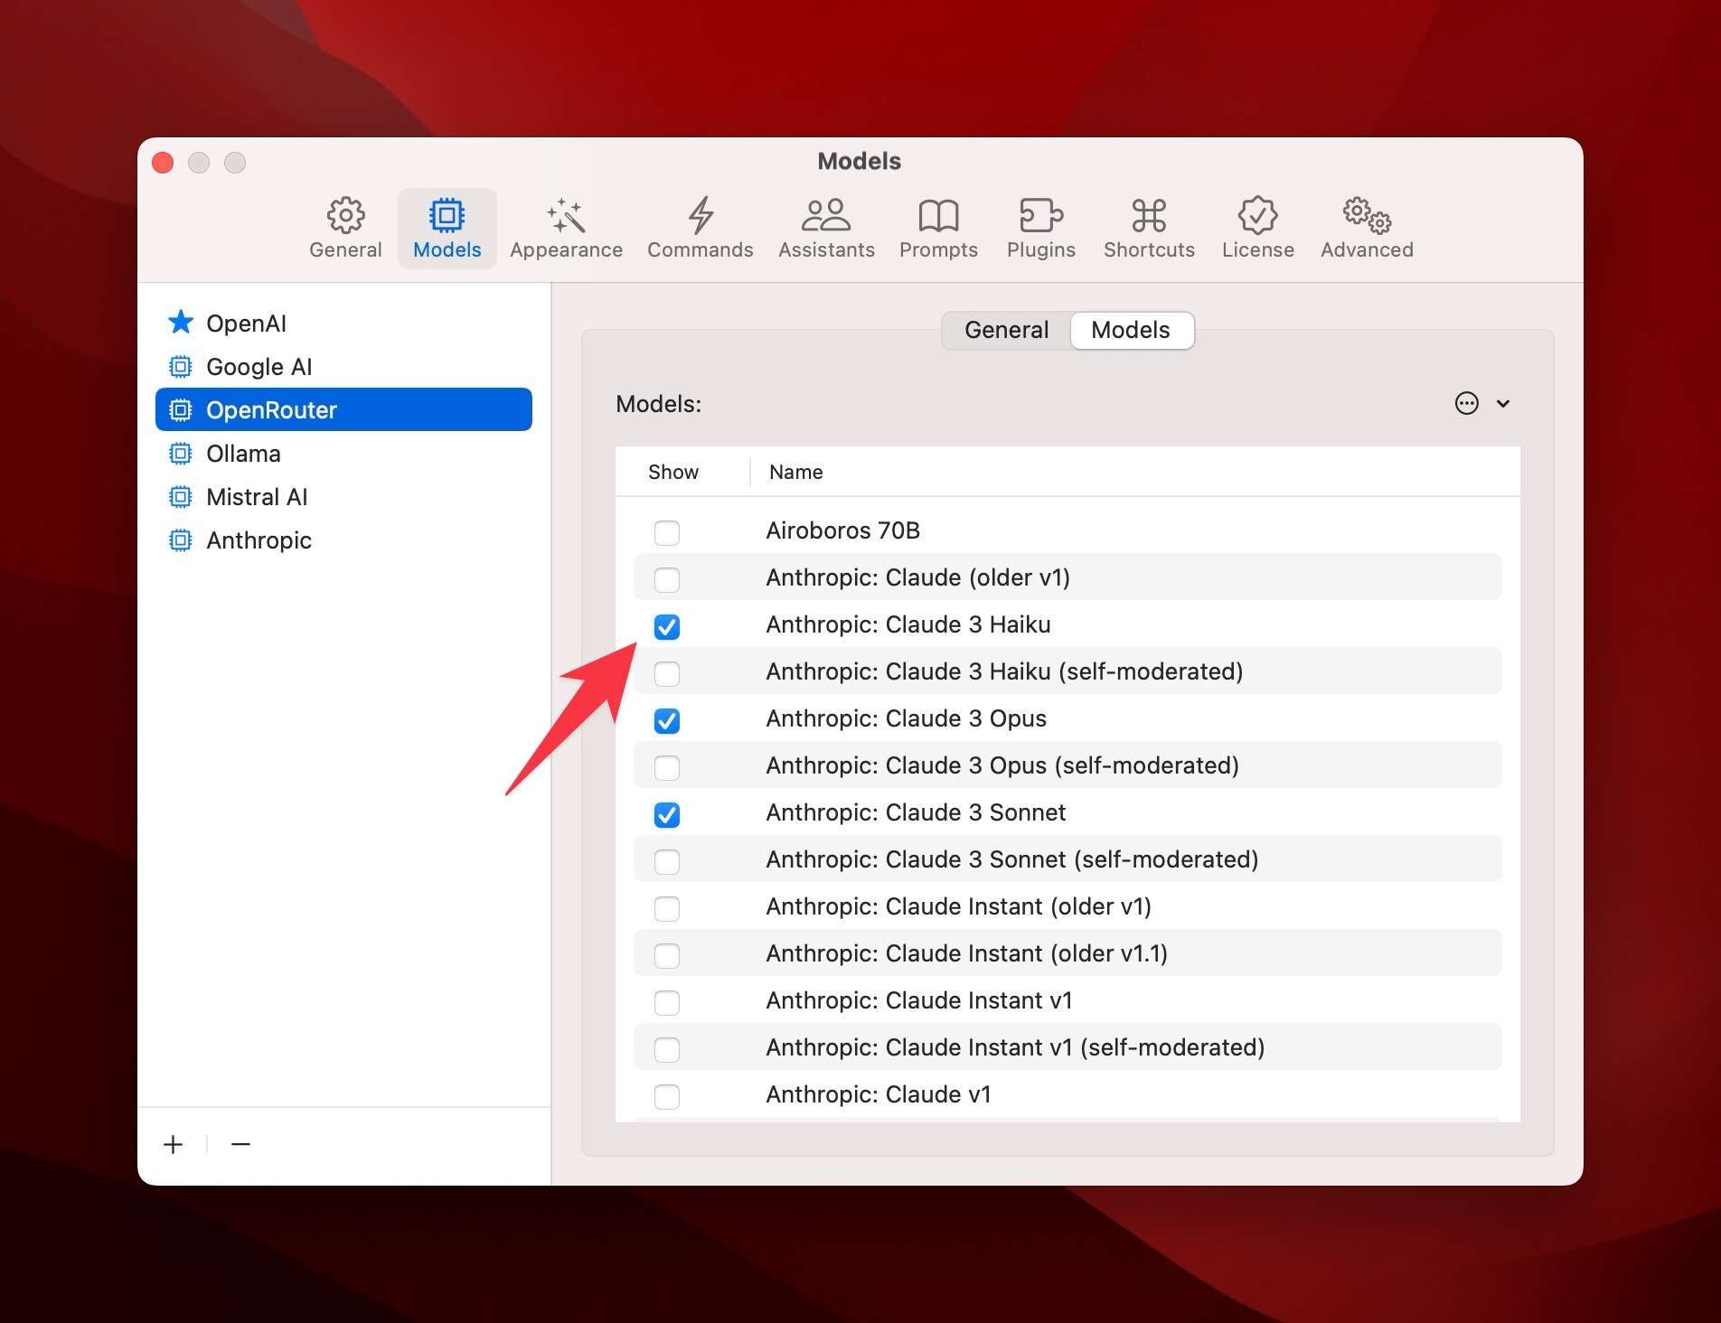Expand the chevron next to ellipsis icon

[x=1503, y=404]
